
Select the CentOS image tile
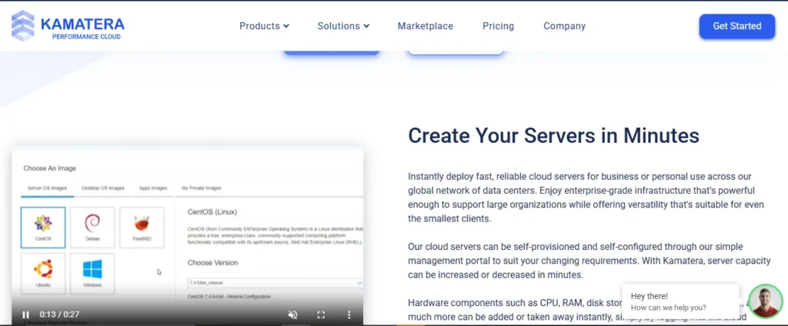click(43, 227)
